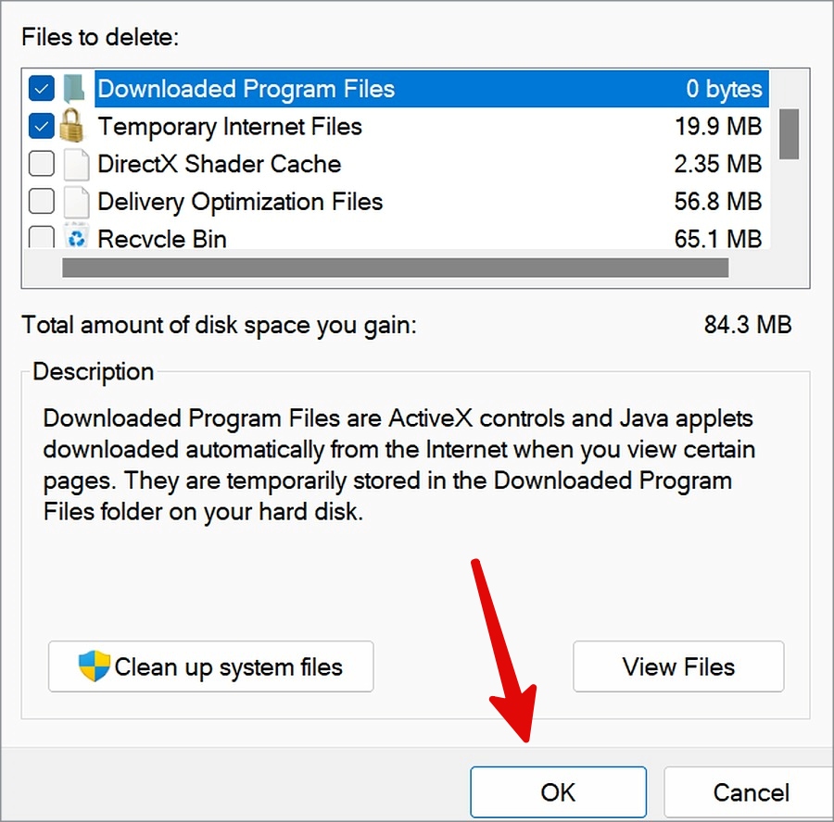Screen dimensions: 834x822
Task: Select the Temporary Internet Files entry
Action: (x=432, y=127)
